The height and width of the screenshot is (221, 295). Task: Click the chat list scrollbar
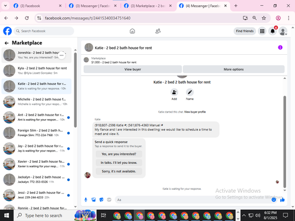pyautogui.click(x=76, y=90)
